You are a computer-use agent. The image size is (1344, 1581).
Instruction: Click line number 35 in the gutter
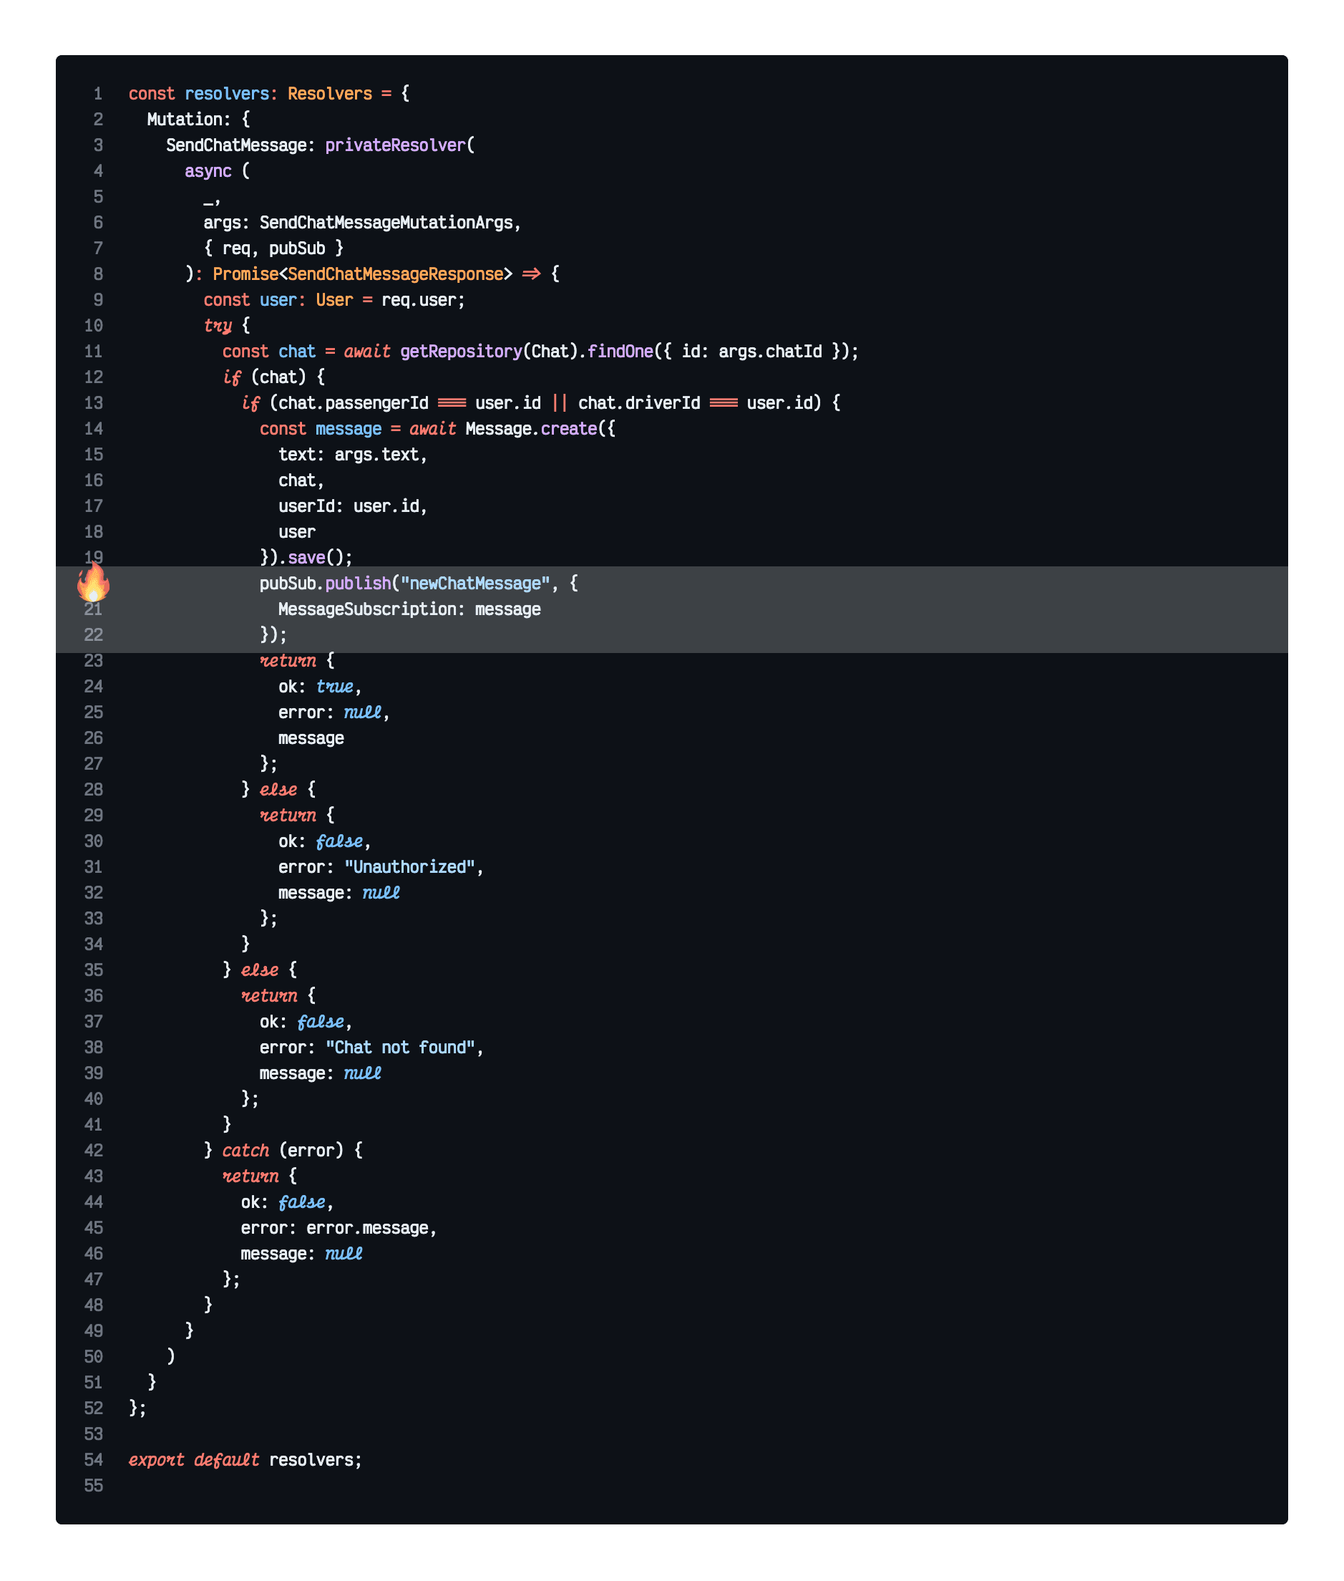(93, 970)
